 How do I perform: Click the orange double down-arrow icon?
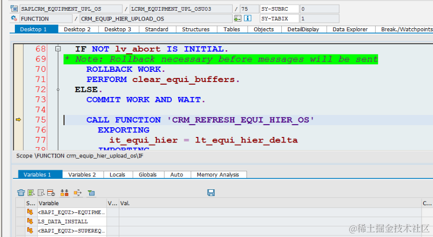point(65,193)
